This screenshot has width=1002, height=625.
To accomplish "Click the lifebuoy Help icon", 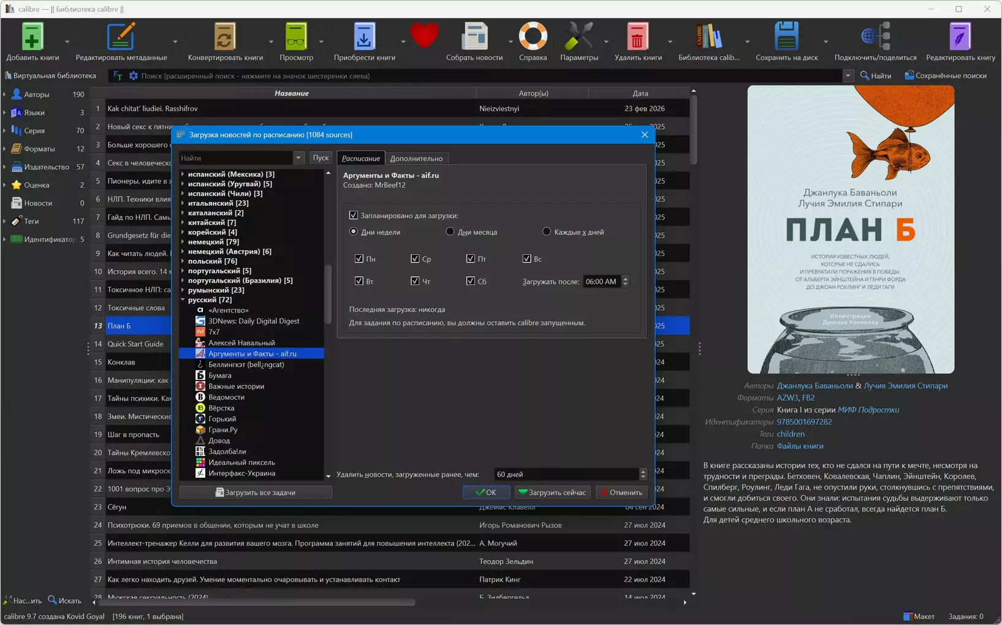I will click(x=533, y=37).
